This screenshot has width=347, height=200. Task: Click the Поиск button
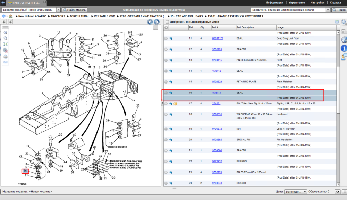[339, 10]
